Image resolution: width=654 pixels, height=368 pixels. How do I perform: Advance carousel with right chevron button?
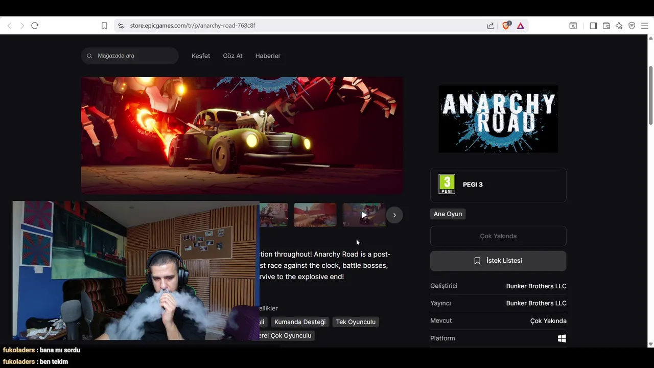tap(394, 215)
